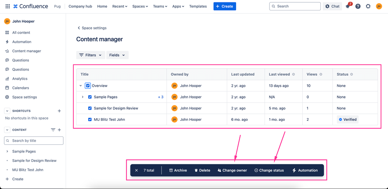Click the Overview page title in table

[x=100, y=86]
